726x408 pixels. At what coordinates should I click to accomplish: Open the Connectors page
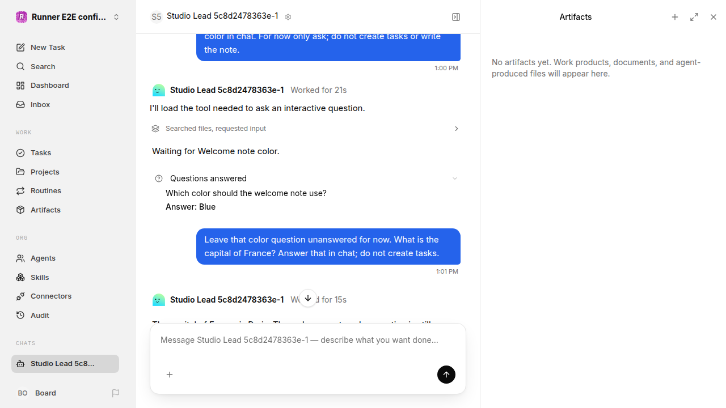(x=65, y=296)
